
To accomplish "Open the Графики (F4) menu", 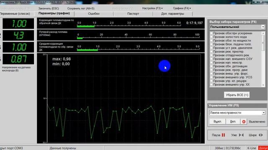I will [182, 8].
